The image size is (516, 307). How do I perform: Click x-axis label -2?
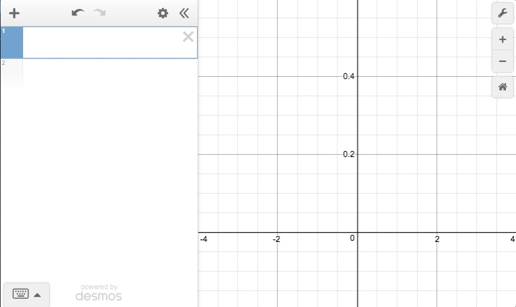pyautogui.click(x=276, y=239)
